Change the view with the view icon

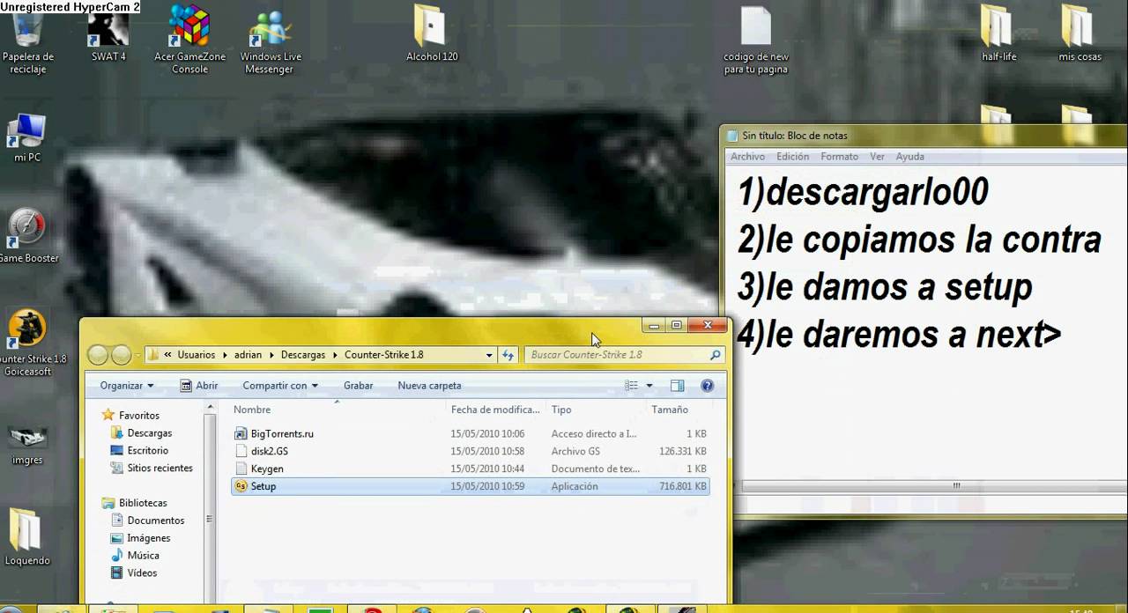[x=631, y=386]
